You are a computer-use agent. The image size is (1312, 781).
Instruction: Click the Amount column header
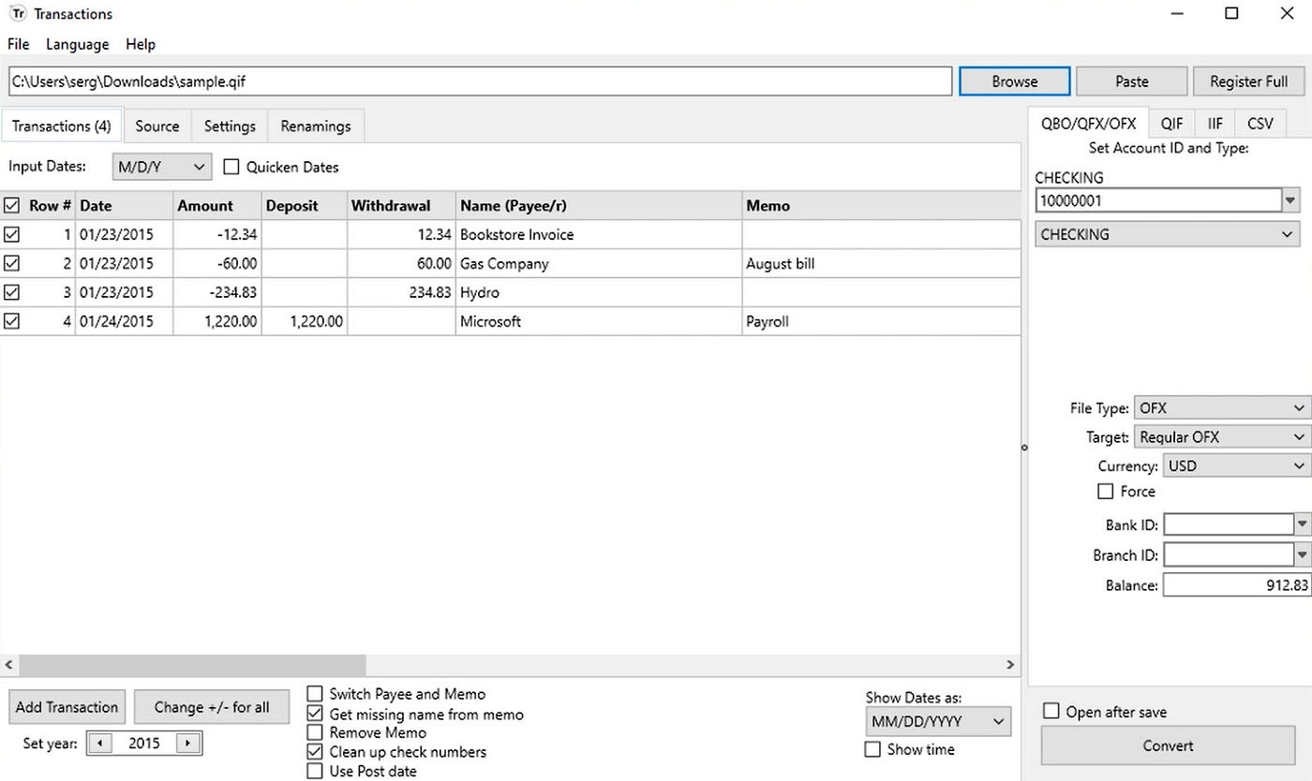217,205
